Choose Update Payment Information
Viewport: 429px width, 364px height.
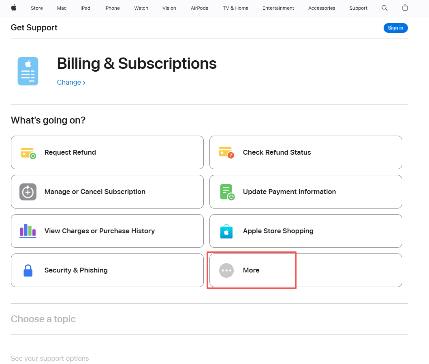pyautogui.click(x=305, y=192)
